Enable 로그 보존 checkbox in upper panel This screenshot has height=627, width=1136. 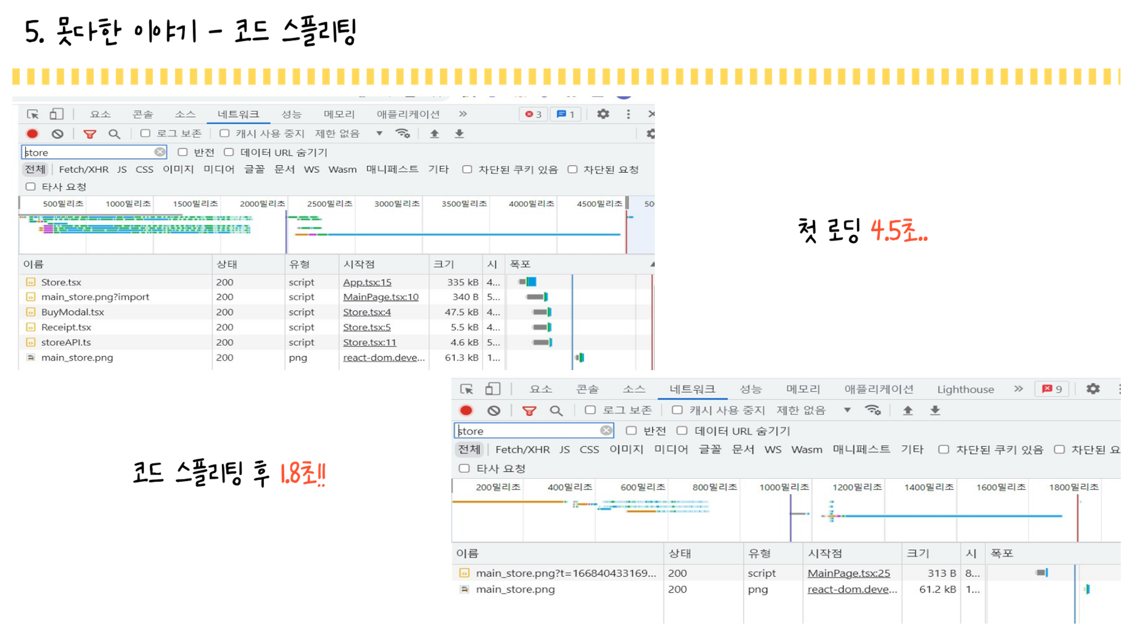145,134
